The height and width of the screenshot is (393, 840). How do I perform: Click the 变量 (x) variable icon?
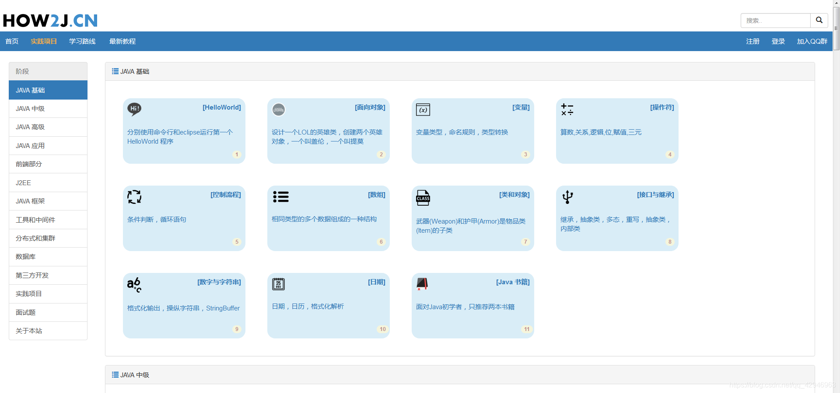click(423, 110)
